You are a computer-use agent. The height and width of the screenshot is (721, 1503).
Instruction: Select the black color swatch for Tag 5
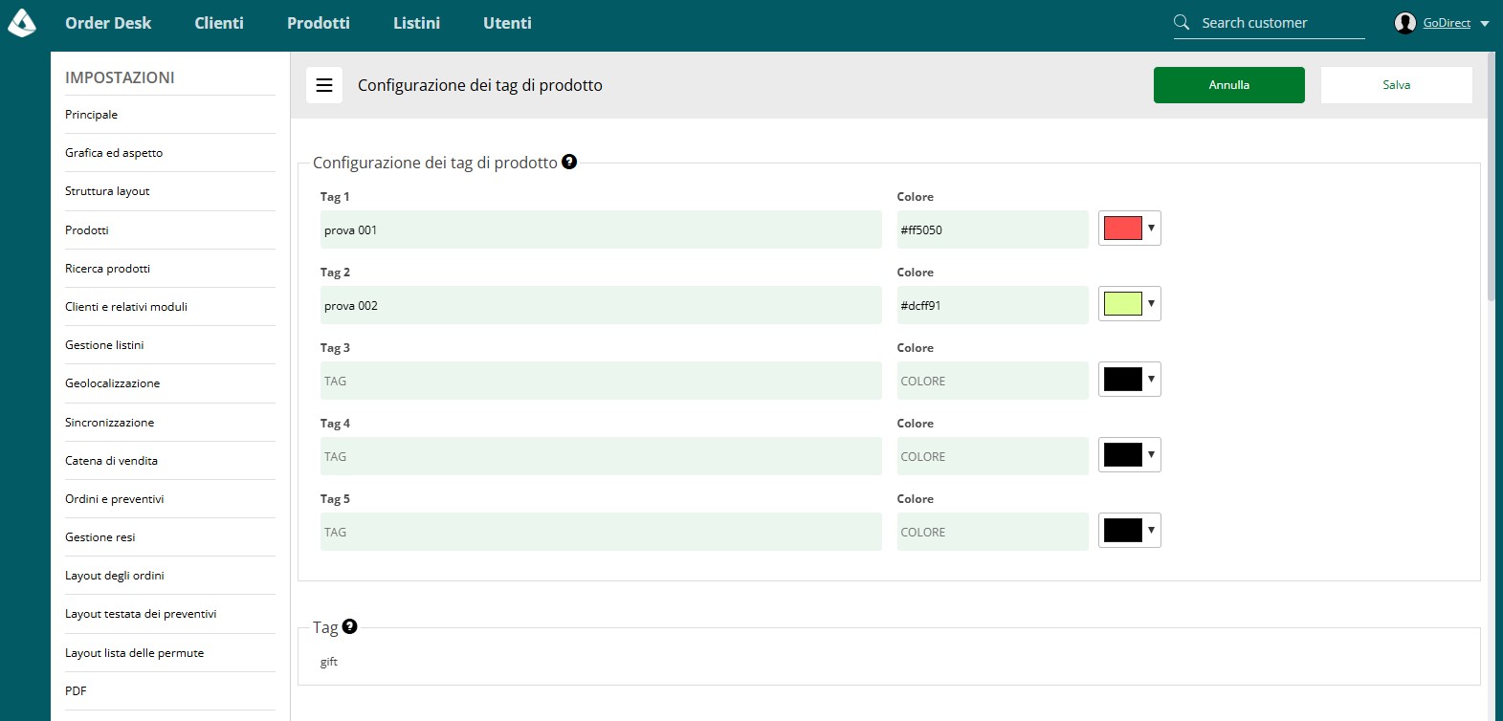(x=1123, y=530)
